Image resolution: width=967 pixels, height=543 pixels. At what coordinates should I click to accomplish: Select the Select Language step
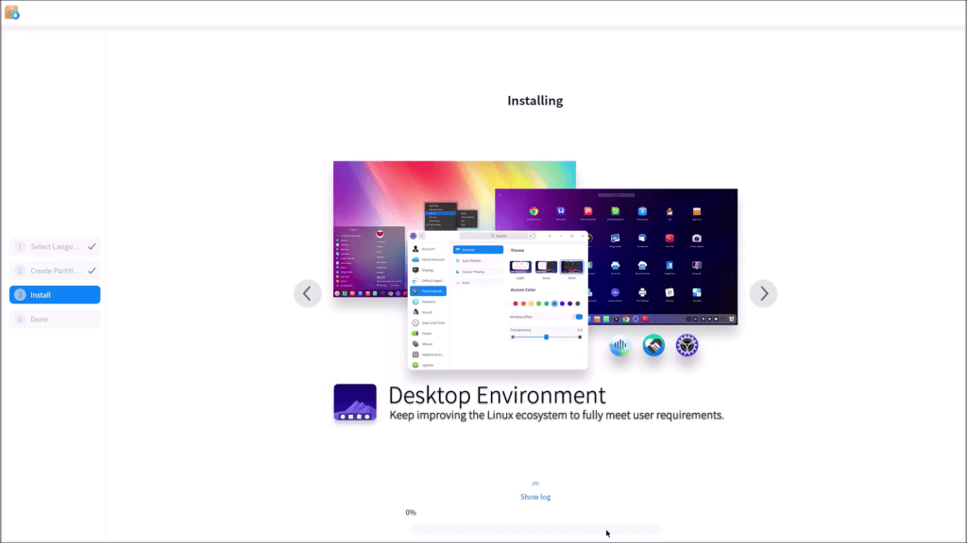tap(55, 247)
